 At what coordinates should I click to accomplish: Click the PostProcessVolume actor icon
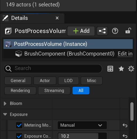click(x=8, y=31)
